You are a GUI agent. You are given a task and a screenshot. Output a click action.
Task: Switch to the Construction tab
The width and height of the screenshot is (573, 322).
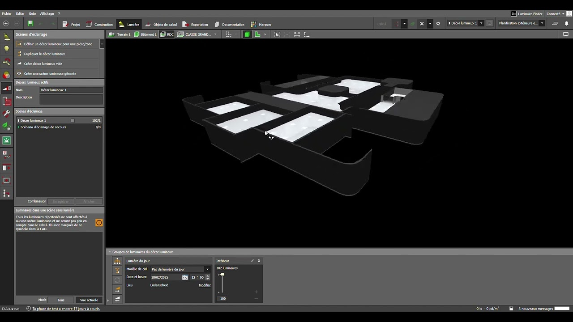[x=99, y=24]
